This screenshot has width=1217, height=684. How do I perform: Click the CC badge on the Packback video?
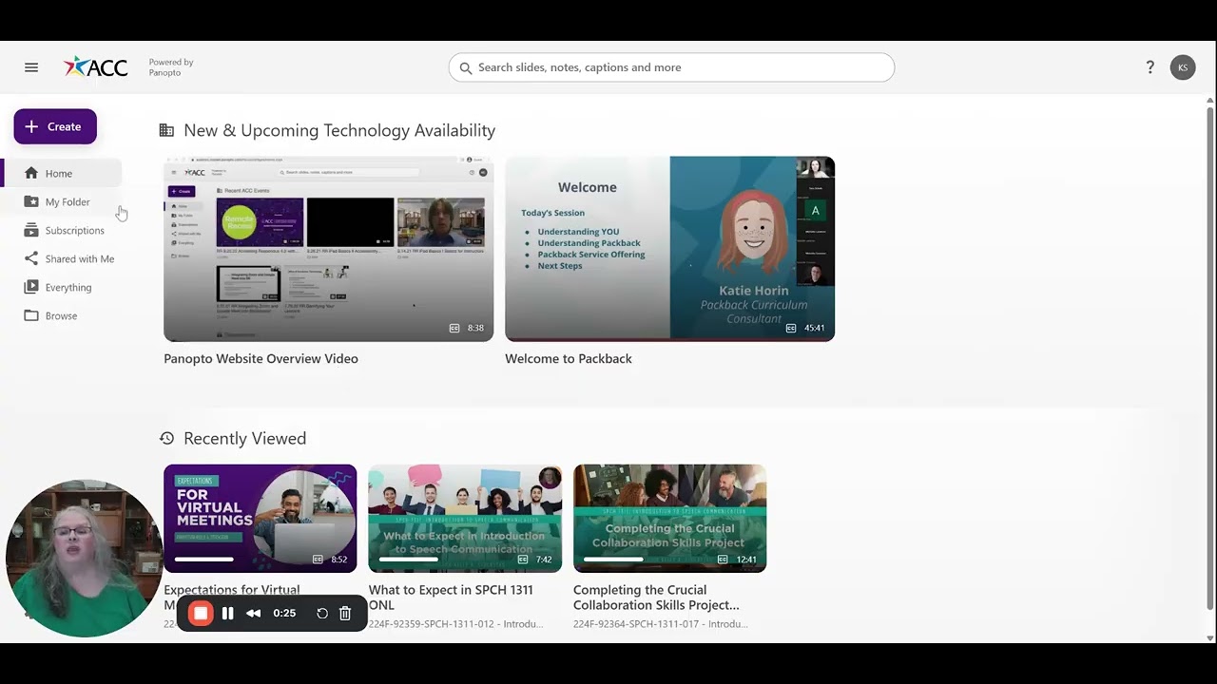pyautogui.click(x=791, y=328)
